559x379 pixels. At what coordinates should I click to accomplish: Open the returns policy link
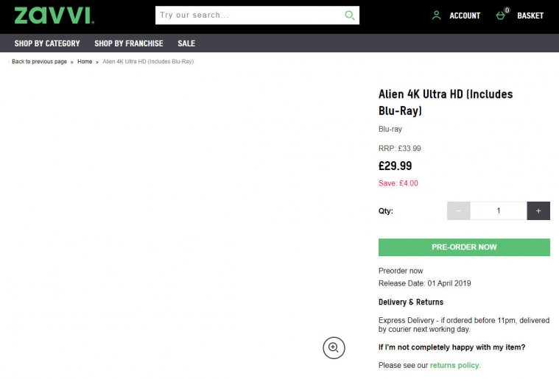454,366
